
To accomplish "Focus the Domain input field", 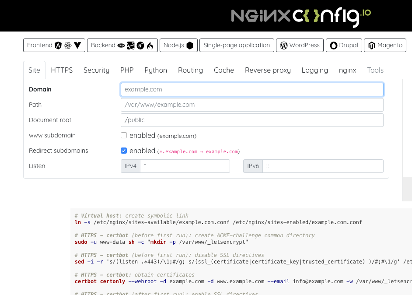I will click(x=252, y=89).
